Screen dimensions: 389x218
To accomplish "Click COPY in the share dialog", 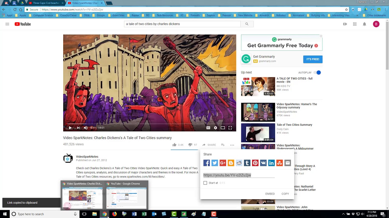I will coord(285,194).
